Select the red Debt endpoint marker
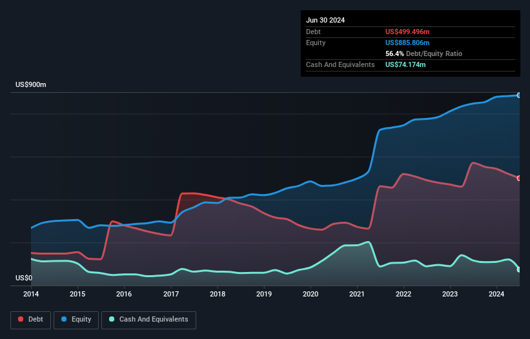The height and width of the screenshot is (339, 530). click(x=519, y=178)
